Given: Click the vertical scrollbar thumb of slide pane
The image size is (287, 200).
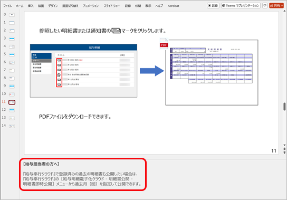Looking at the screenshot, I should click(284, 107).
